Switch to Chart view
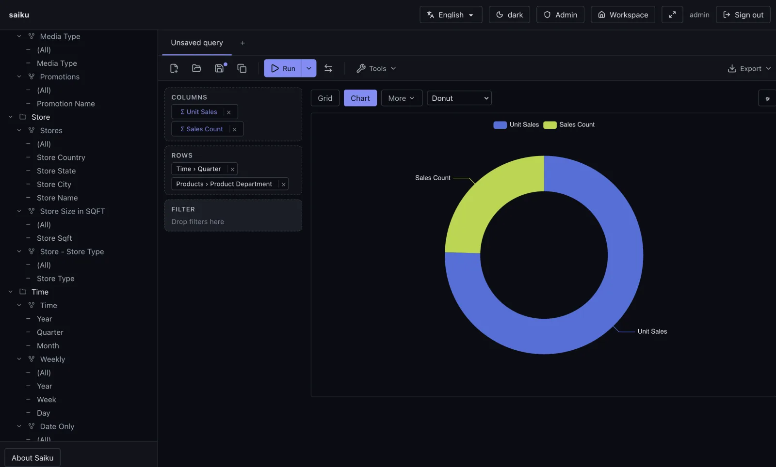The width and height of the screenshot is (776, 467). coord(360,98)
